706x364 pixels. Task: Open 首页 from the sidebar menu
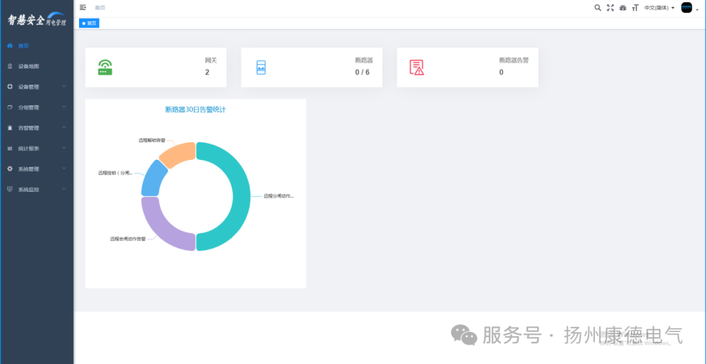point(24,46)
